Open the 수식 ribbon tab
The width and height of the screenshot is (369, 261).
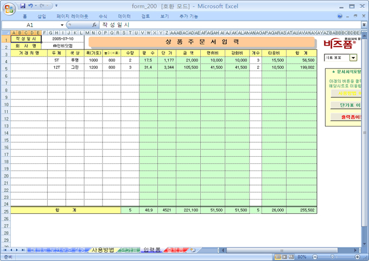103,16
